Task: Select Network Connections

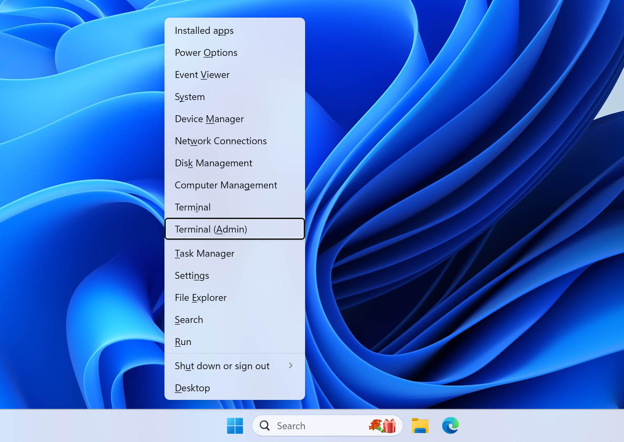Action: pos(235,141)
